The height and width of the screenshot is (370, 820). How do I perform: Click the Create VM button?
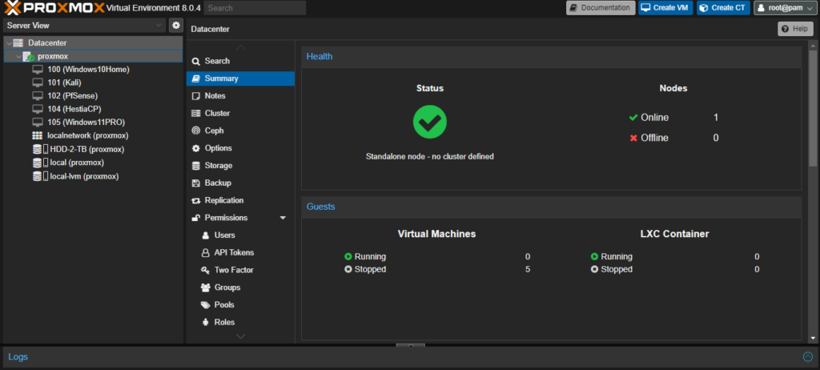(x=665, y=8)
